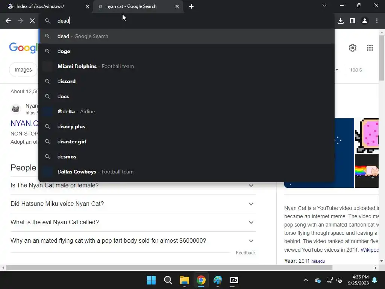
Task: Expand 'Did Hatsune Miku voice Nyan Cat?'
Action: coord(133,204)
